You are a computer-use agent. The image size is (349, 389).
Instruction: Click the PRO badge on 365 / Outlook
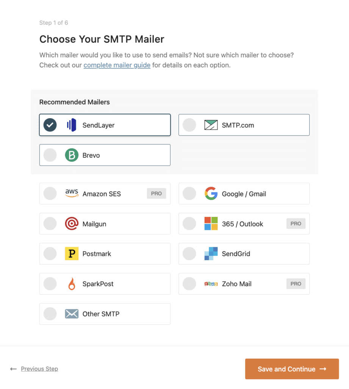[x=296, y=224]
